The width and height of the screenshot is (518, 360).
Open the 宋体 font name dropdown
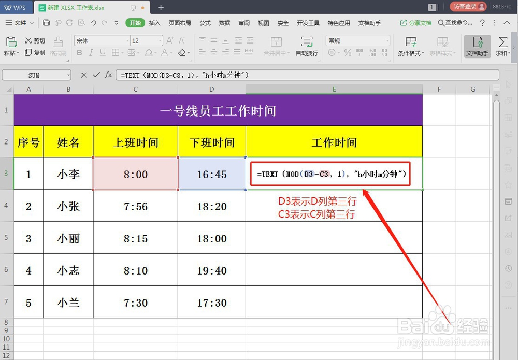point(102,40)
